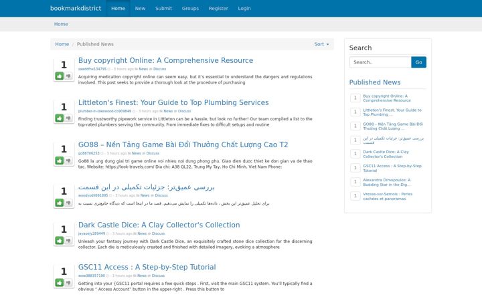
Task: Open sidebar link Alexandra Dimopoulos Budding Star
Action: coord(387,182)
